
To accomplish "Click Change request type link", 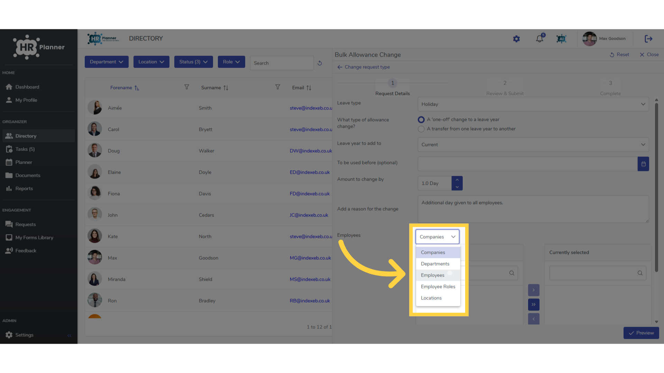I will (363, 67).
